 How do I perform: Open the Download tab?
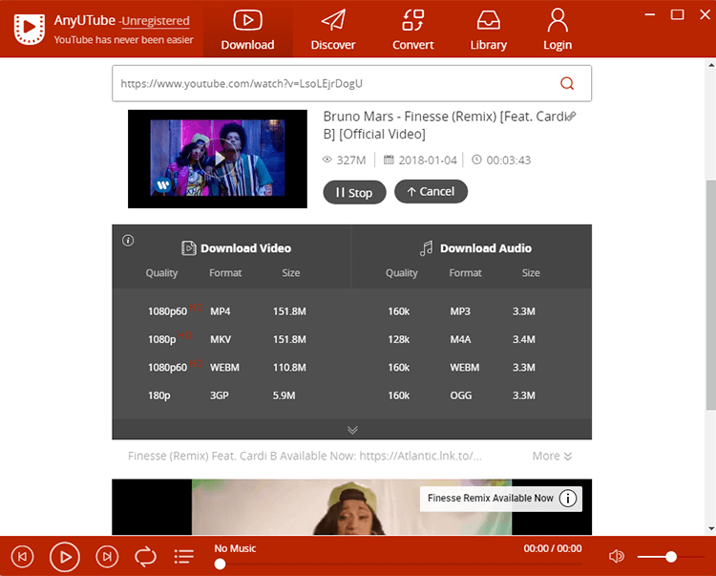point(247,29)
